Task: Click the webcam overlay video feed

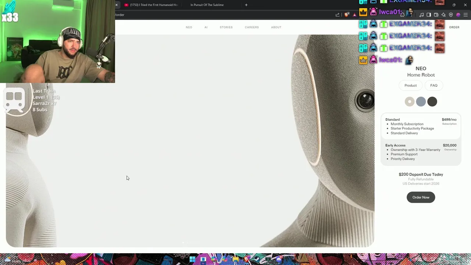Action: tap(57, 41)
